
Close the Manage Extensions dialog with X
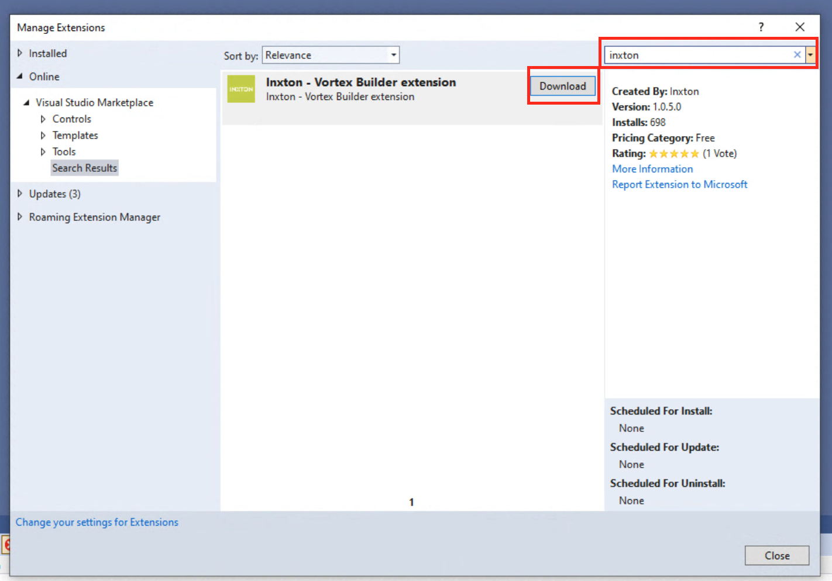[x=800, y=27]
